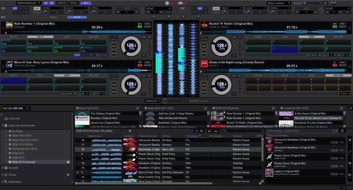Collapse the Listas de reproducción tree
353x190 pixels.
click(4, 125)
